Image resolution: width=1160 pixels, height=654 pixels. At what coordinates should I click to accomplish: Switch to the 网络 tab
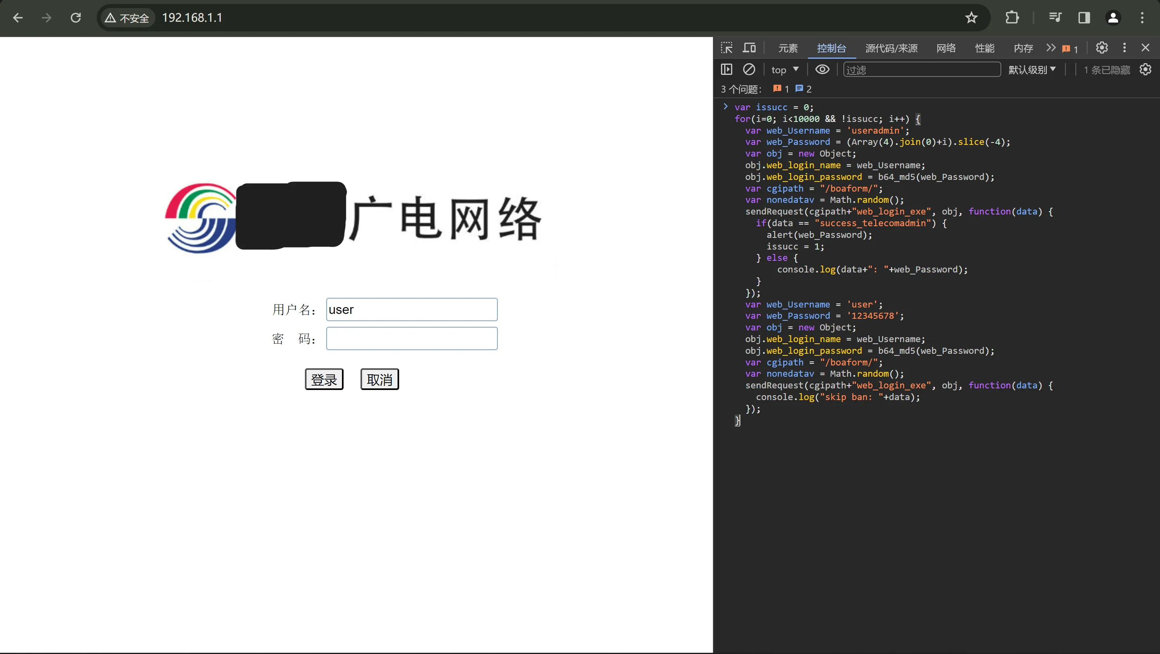pos(946,48)
